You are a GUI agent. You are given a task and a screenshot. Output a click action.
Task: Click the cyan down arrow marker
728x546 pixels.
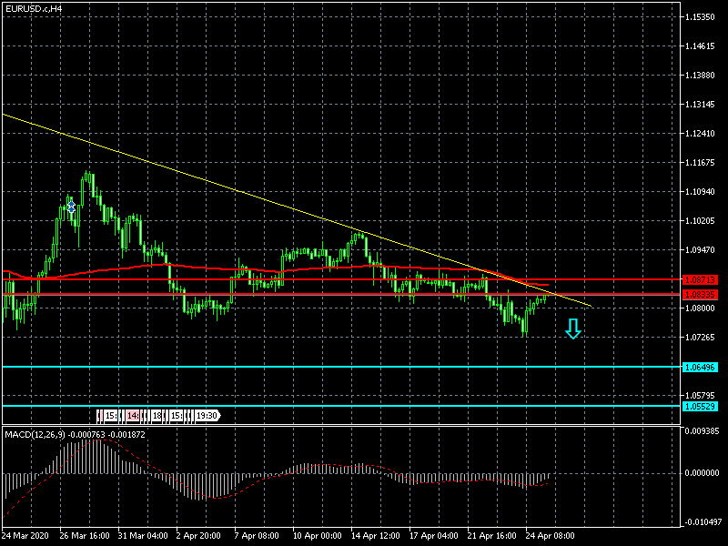572,329
